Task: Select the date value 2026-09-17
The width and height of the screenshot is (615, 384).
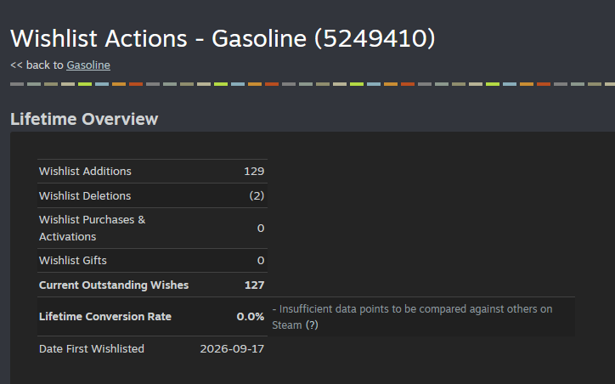Action: point(232,348)
